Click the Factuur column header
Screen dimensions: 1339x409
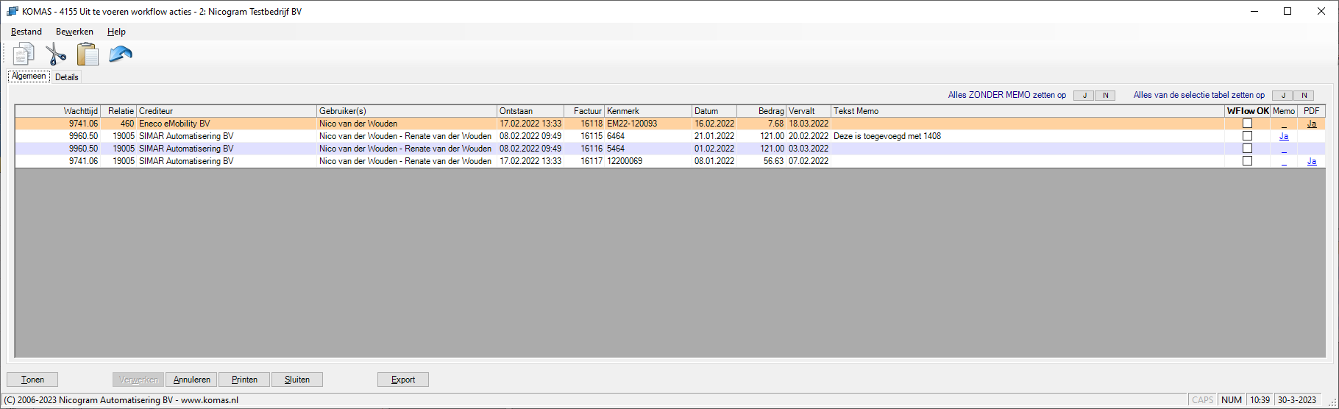(584, 111)
